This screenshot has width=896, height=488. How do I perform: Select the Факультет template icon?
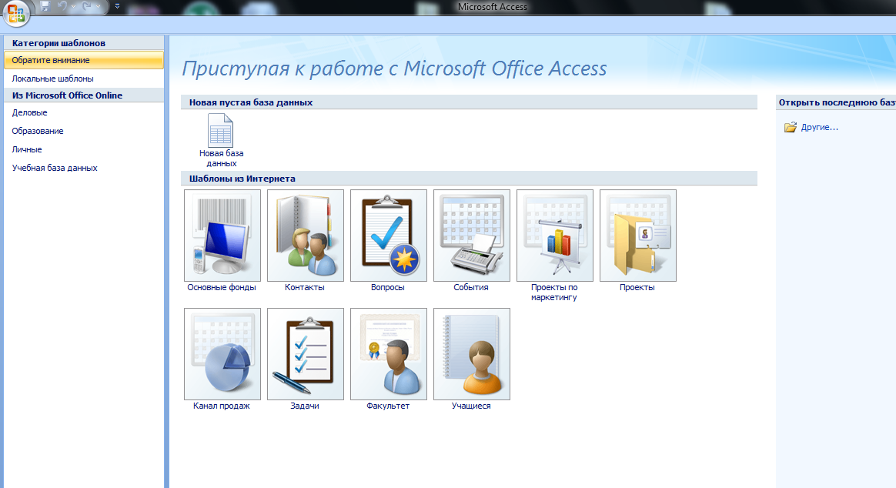(x=389, y=354)
